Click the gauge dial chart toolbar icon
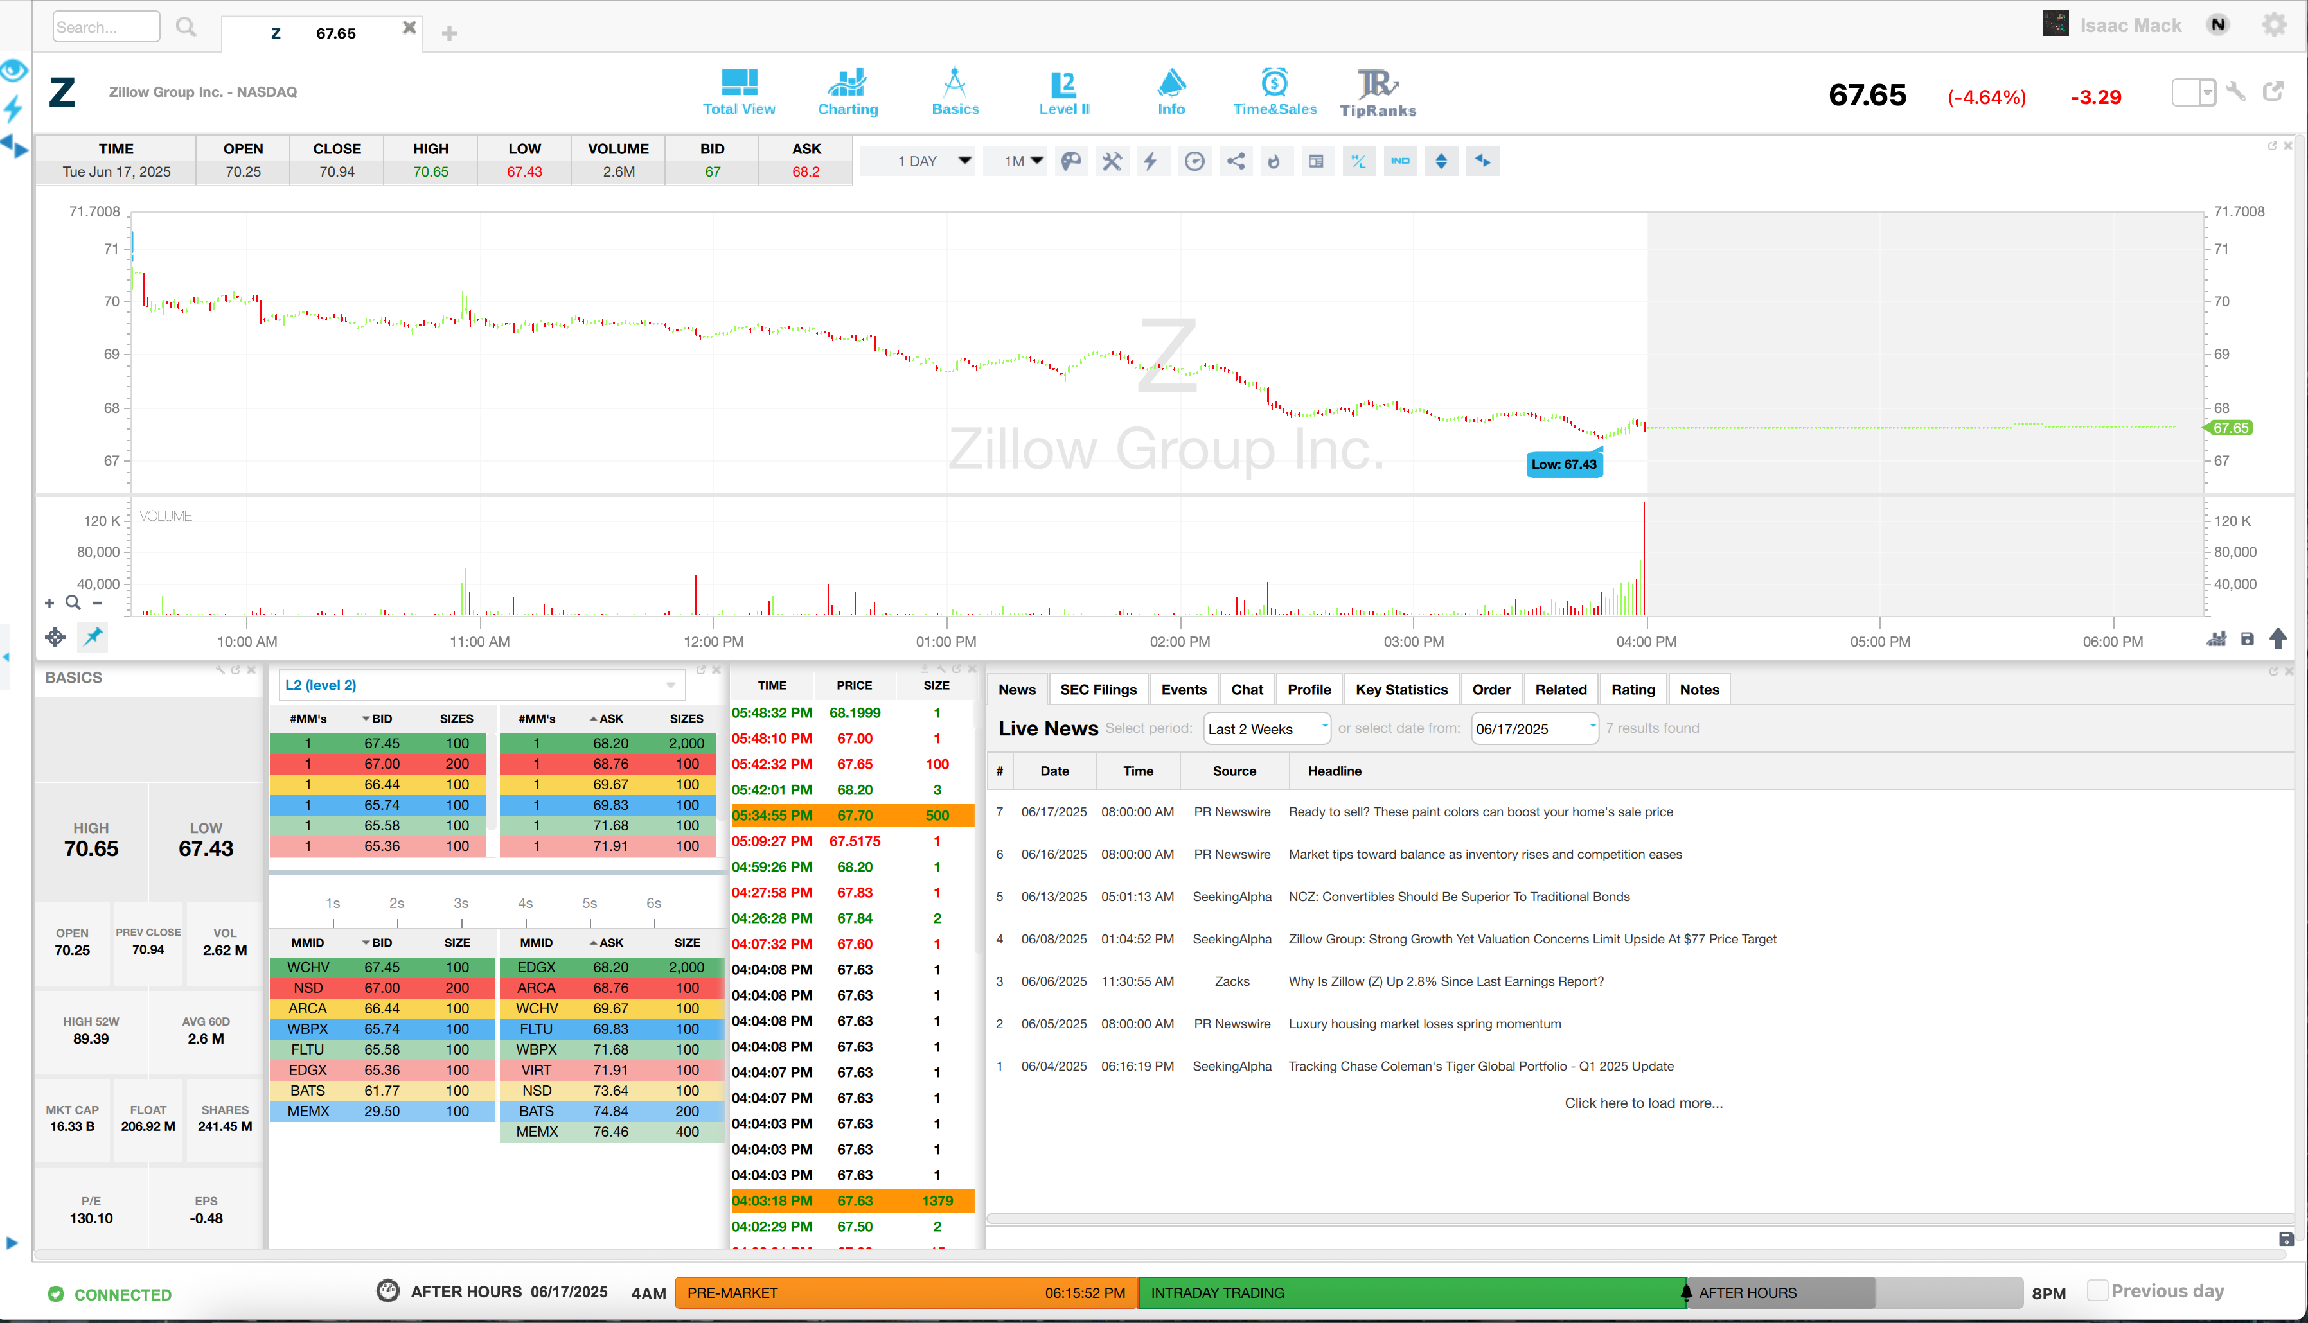 1194,162
